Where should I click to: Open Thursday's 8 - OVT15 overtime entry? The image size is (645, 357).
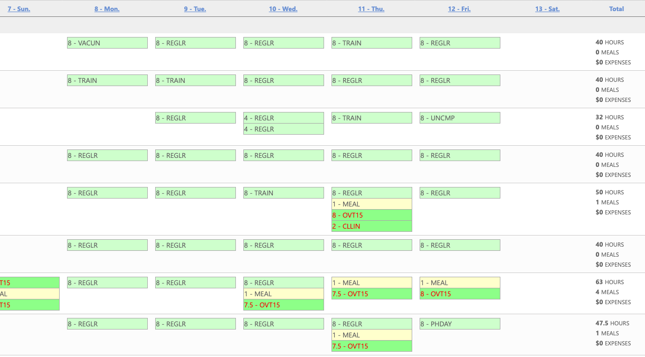pyautogui.click(x=372, y=215)
